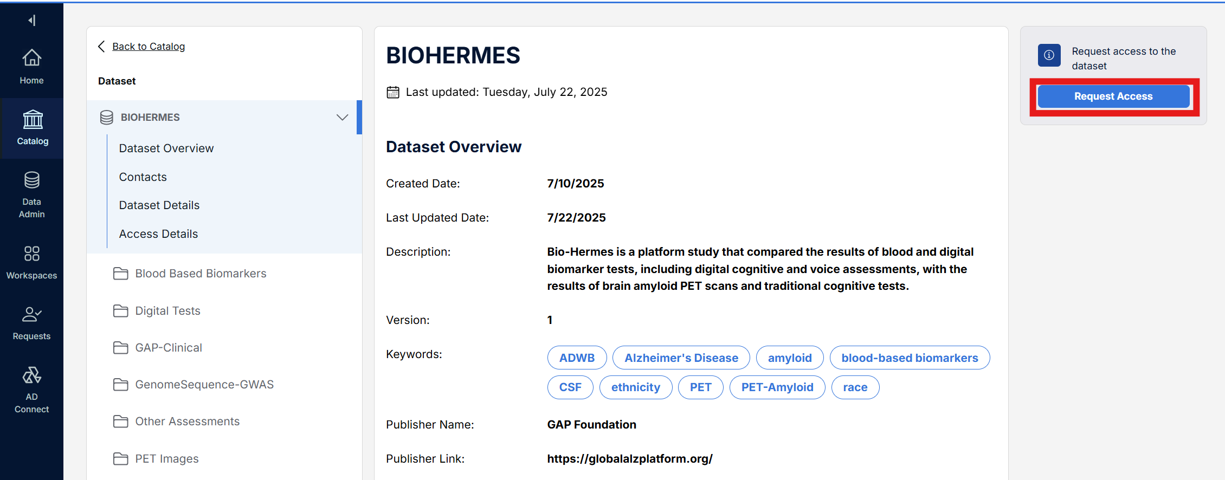Navigate to Access Details section
Viewport: 1225px width, 480px height.
pyautogui.click(x=158, y=234)
